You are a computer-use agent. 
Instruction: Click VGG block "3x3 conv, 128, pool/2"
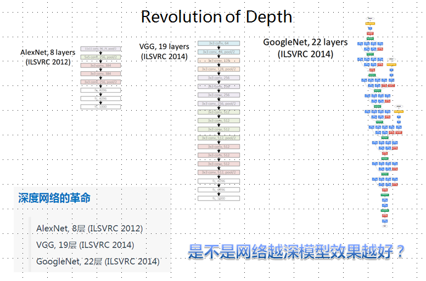[x=218, y=69]
